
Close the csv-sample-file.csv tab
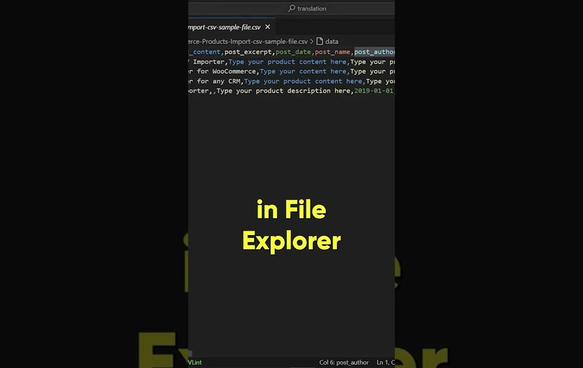267,27
